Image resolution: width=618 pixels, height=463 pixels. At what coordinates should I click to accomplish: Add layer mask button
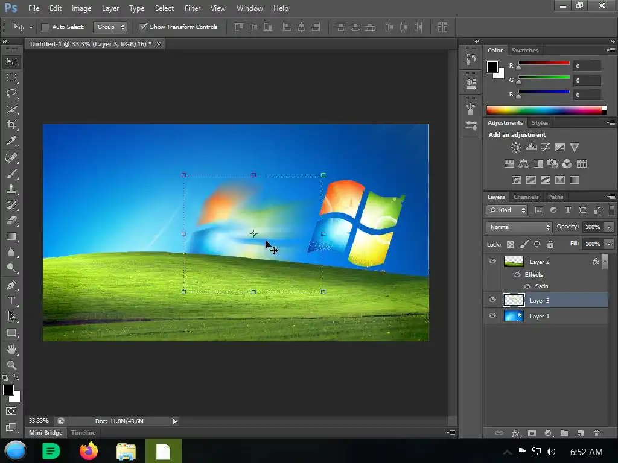[532, 433]
